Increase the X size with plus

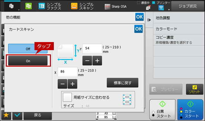click(x=73, y=84)
